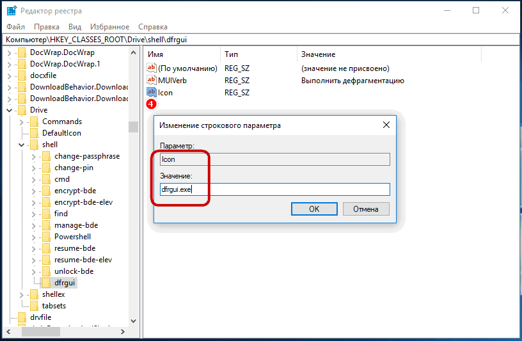Click tree horizontal scrollbar right arrow
This screenshot has width=522, height=341.
pos(123,331)
